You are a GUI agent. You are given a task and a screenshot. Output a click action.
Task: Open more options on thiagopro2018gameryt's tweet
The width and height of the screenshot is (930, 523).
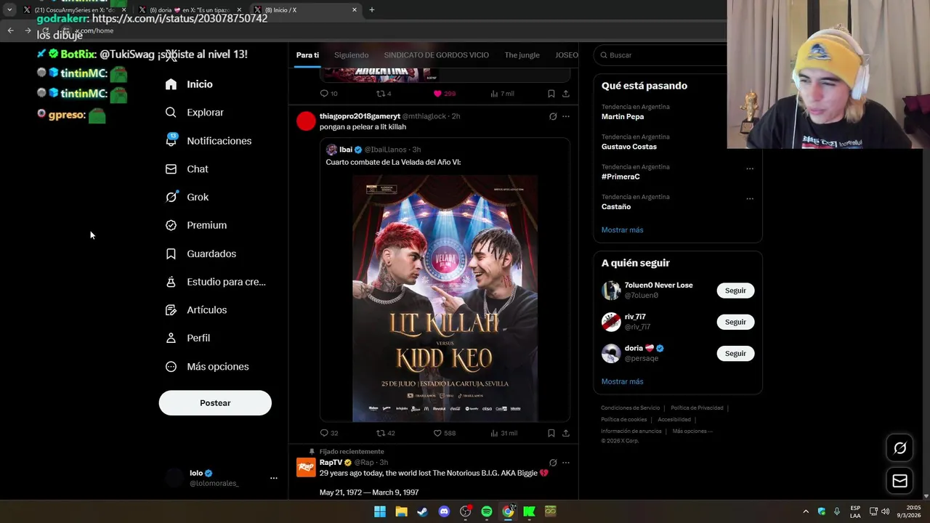[566, 116]
